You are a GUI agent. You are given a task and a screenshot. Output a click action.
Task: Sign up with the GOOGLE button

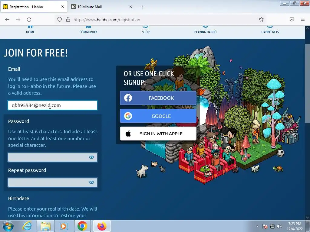[158, 116]
